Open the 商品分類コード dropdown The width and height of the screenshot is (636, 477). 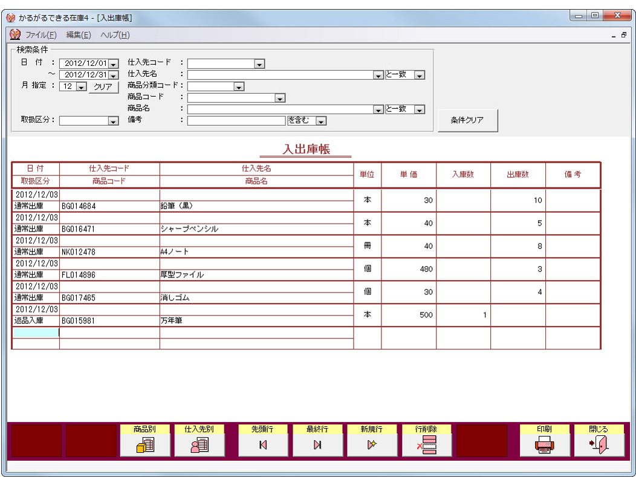239,87
